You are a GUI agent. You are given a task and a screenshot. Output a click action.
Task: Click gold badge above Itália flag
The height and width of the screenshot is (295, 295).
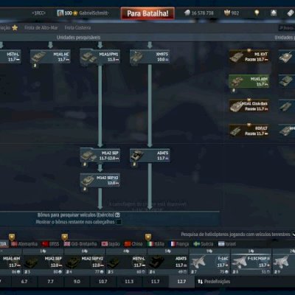[x=148, y=237]
